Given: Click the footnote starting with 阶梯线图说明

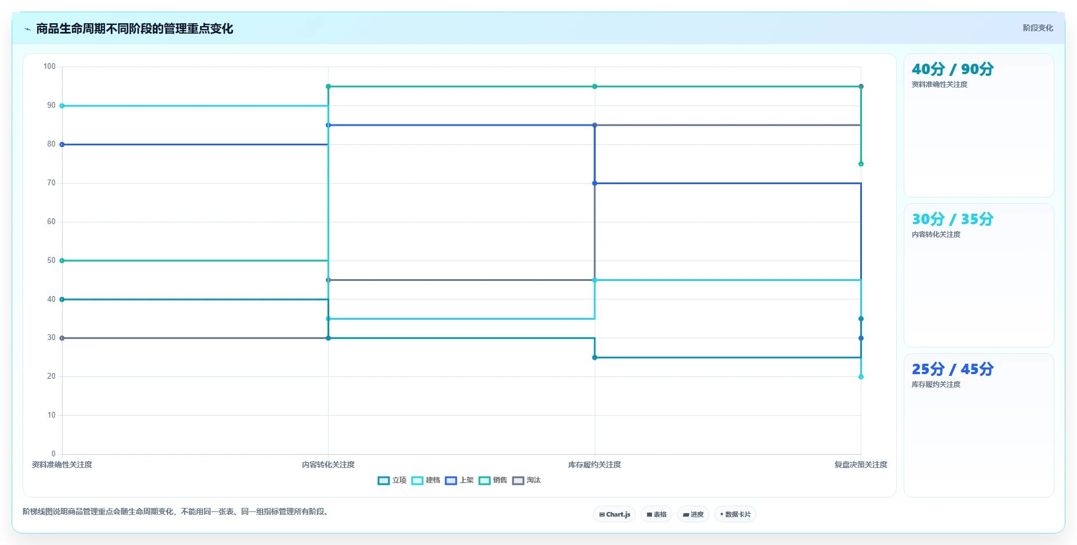Looking at the screenshot, I should click(x=177, y=512).
